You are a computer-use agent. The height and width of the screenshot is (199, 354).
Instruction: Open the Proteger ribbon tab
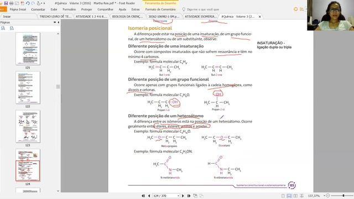coord(86,9)
